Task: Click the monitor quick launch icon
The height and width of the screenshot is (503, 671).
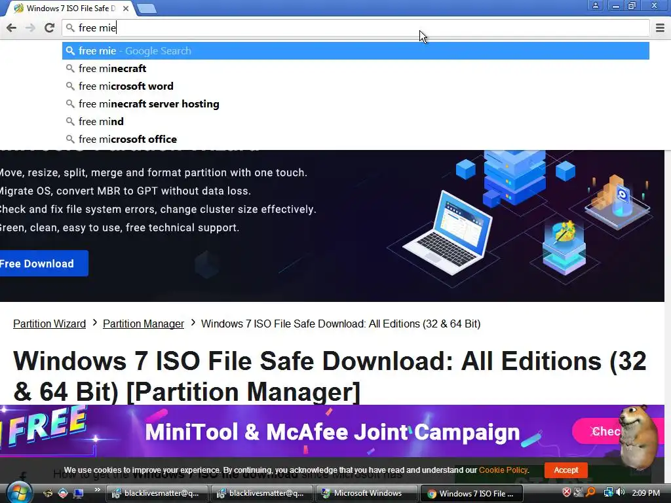Action: [x=79, y=493]
